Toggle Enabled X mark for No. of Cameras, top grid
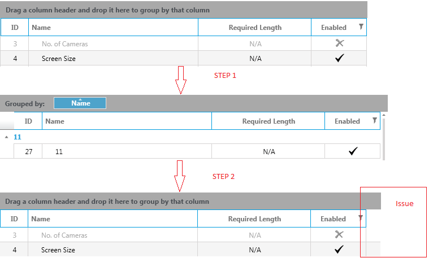The width and height of the screenshot is (433, 258). (340, 43)
